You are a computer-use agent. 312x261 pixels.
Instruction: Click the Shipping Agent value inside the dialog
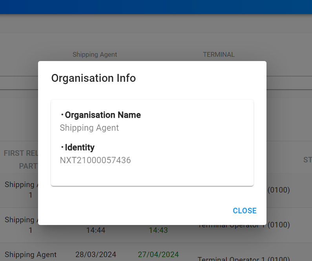[89, 128]
